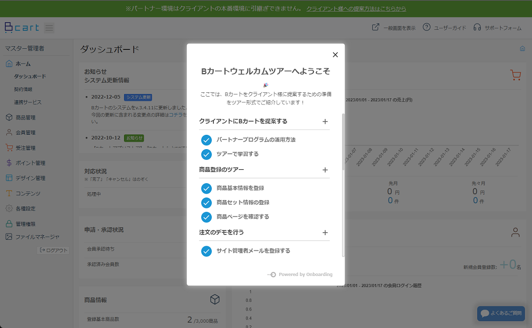Close the welcome tour dialog
Viewport: 532px width, 328px height.
(x=335, y=55)
